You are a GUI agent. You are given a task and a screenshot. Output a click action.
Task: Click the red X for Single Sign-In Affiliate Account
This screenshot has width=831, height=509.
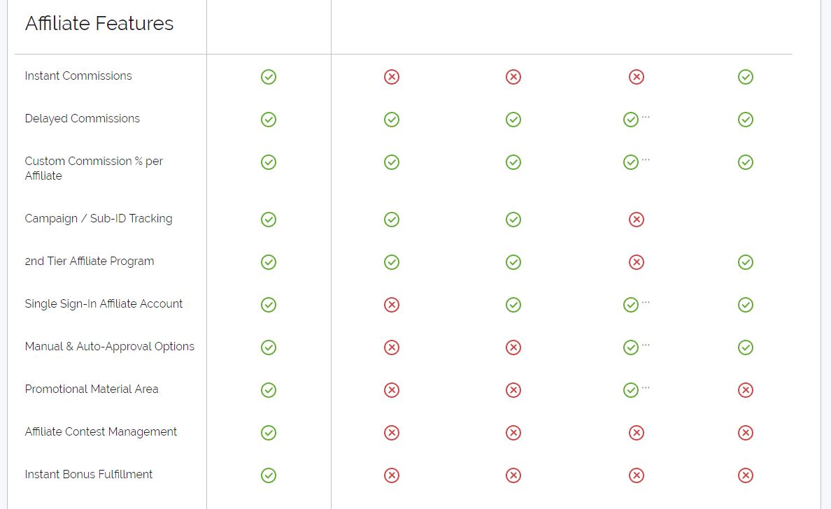coord(392,305)
